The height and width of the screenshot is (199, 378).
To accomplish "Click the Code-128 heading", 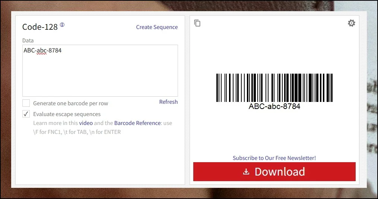I will [x=40, y=27].
